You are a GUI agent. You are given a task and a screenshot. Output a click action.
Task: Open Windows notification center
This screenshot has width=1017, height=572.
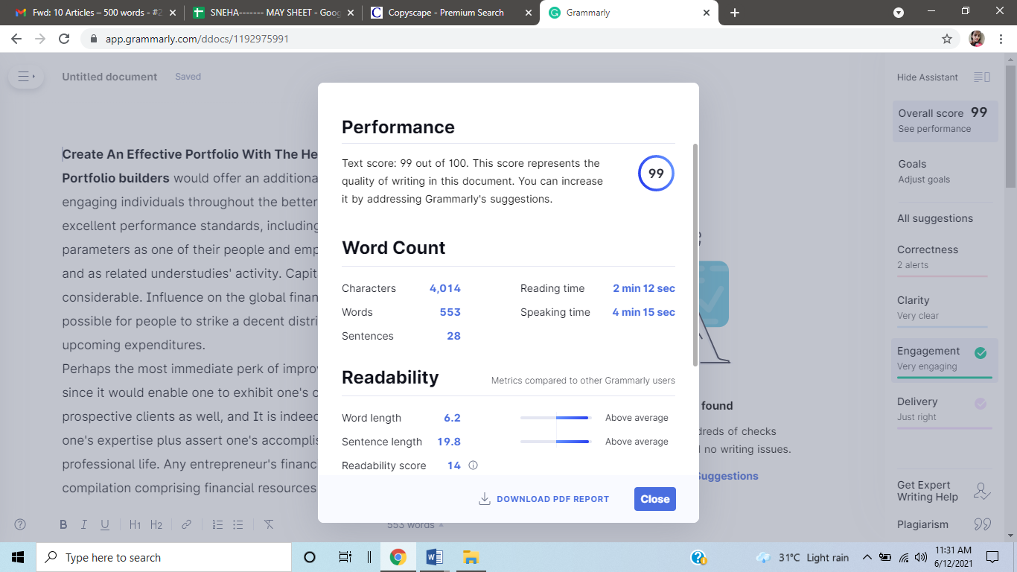(x=992, y=557)
